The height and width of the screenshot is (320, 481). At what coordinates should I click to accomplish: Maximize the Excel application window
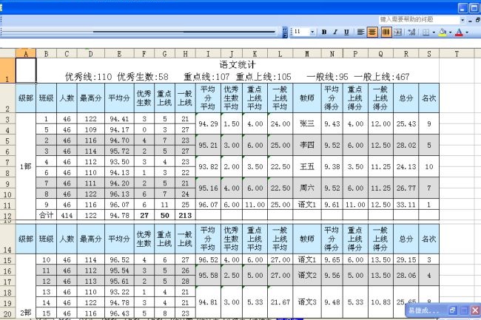tap(474, 8)
